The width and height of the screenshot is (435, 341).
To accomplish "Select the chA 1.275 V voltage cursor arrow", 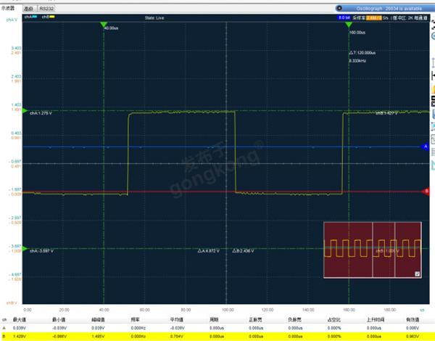I will point(25,111).
